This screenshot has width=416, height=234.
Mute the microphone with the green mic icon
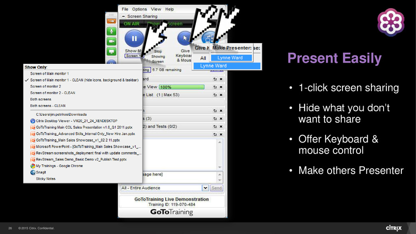click(x=111, y=31)
